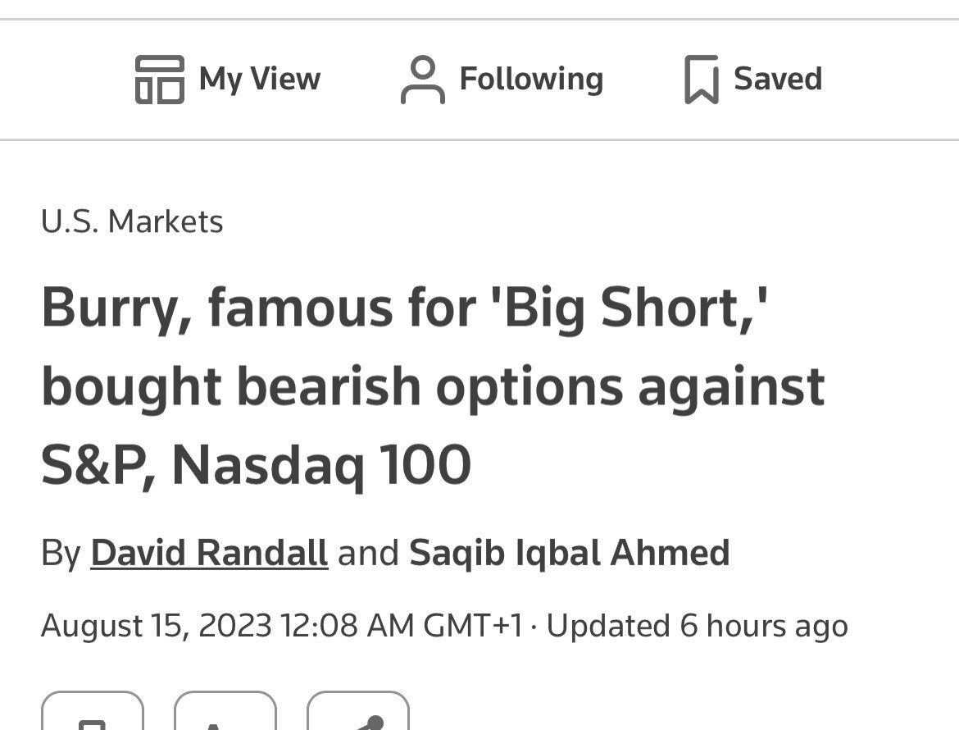959x730 pixels.
Task: Click the Following person icon
Action: [x=422, y=80]
